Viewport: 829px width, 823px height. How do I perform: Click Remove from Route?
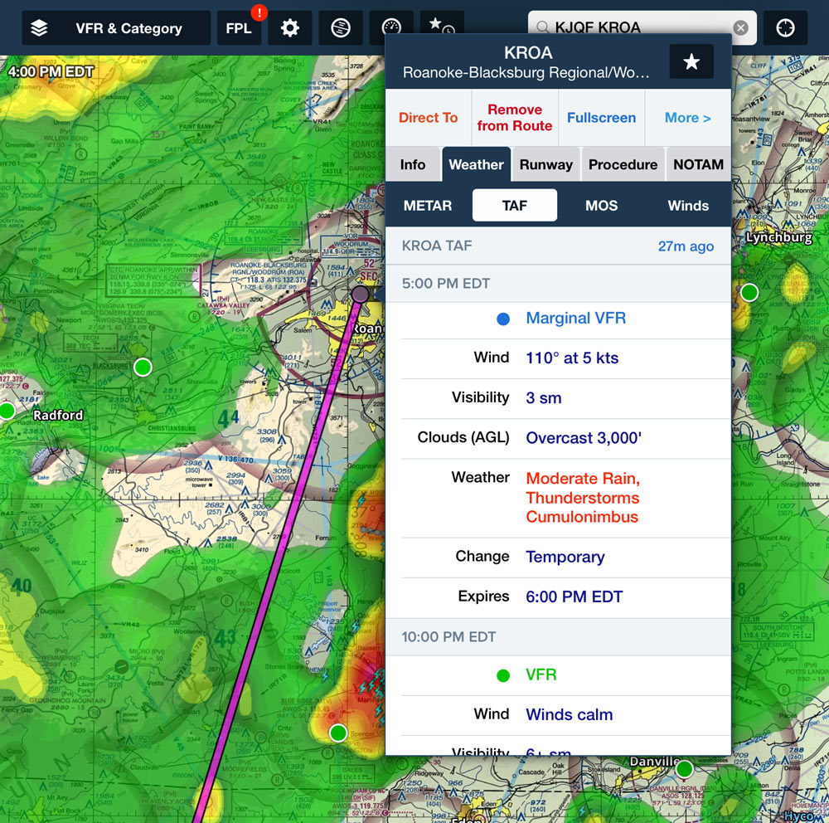[x=514, y=118]
